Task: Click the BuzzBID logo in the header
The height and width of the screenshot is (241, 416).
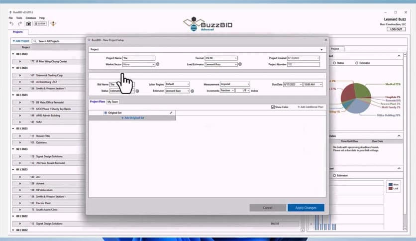Action: point(208,24)
